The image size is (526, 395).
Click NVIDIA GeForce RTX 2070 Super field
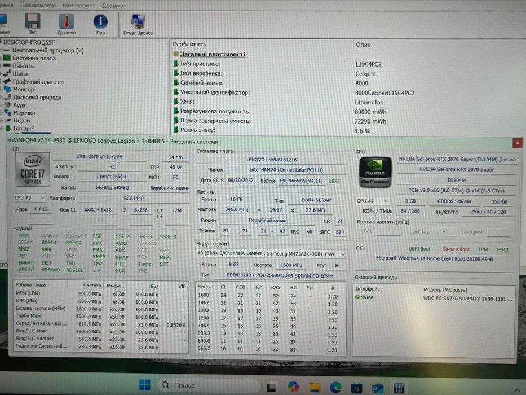[x=456, y=170]
